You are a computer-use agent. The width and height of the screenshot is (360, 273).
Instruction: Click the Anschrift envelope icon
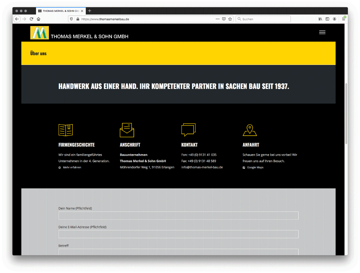127,130
